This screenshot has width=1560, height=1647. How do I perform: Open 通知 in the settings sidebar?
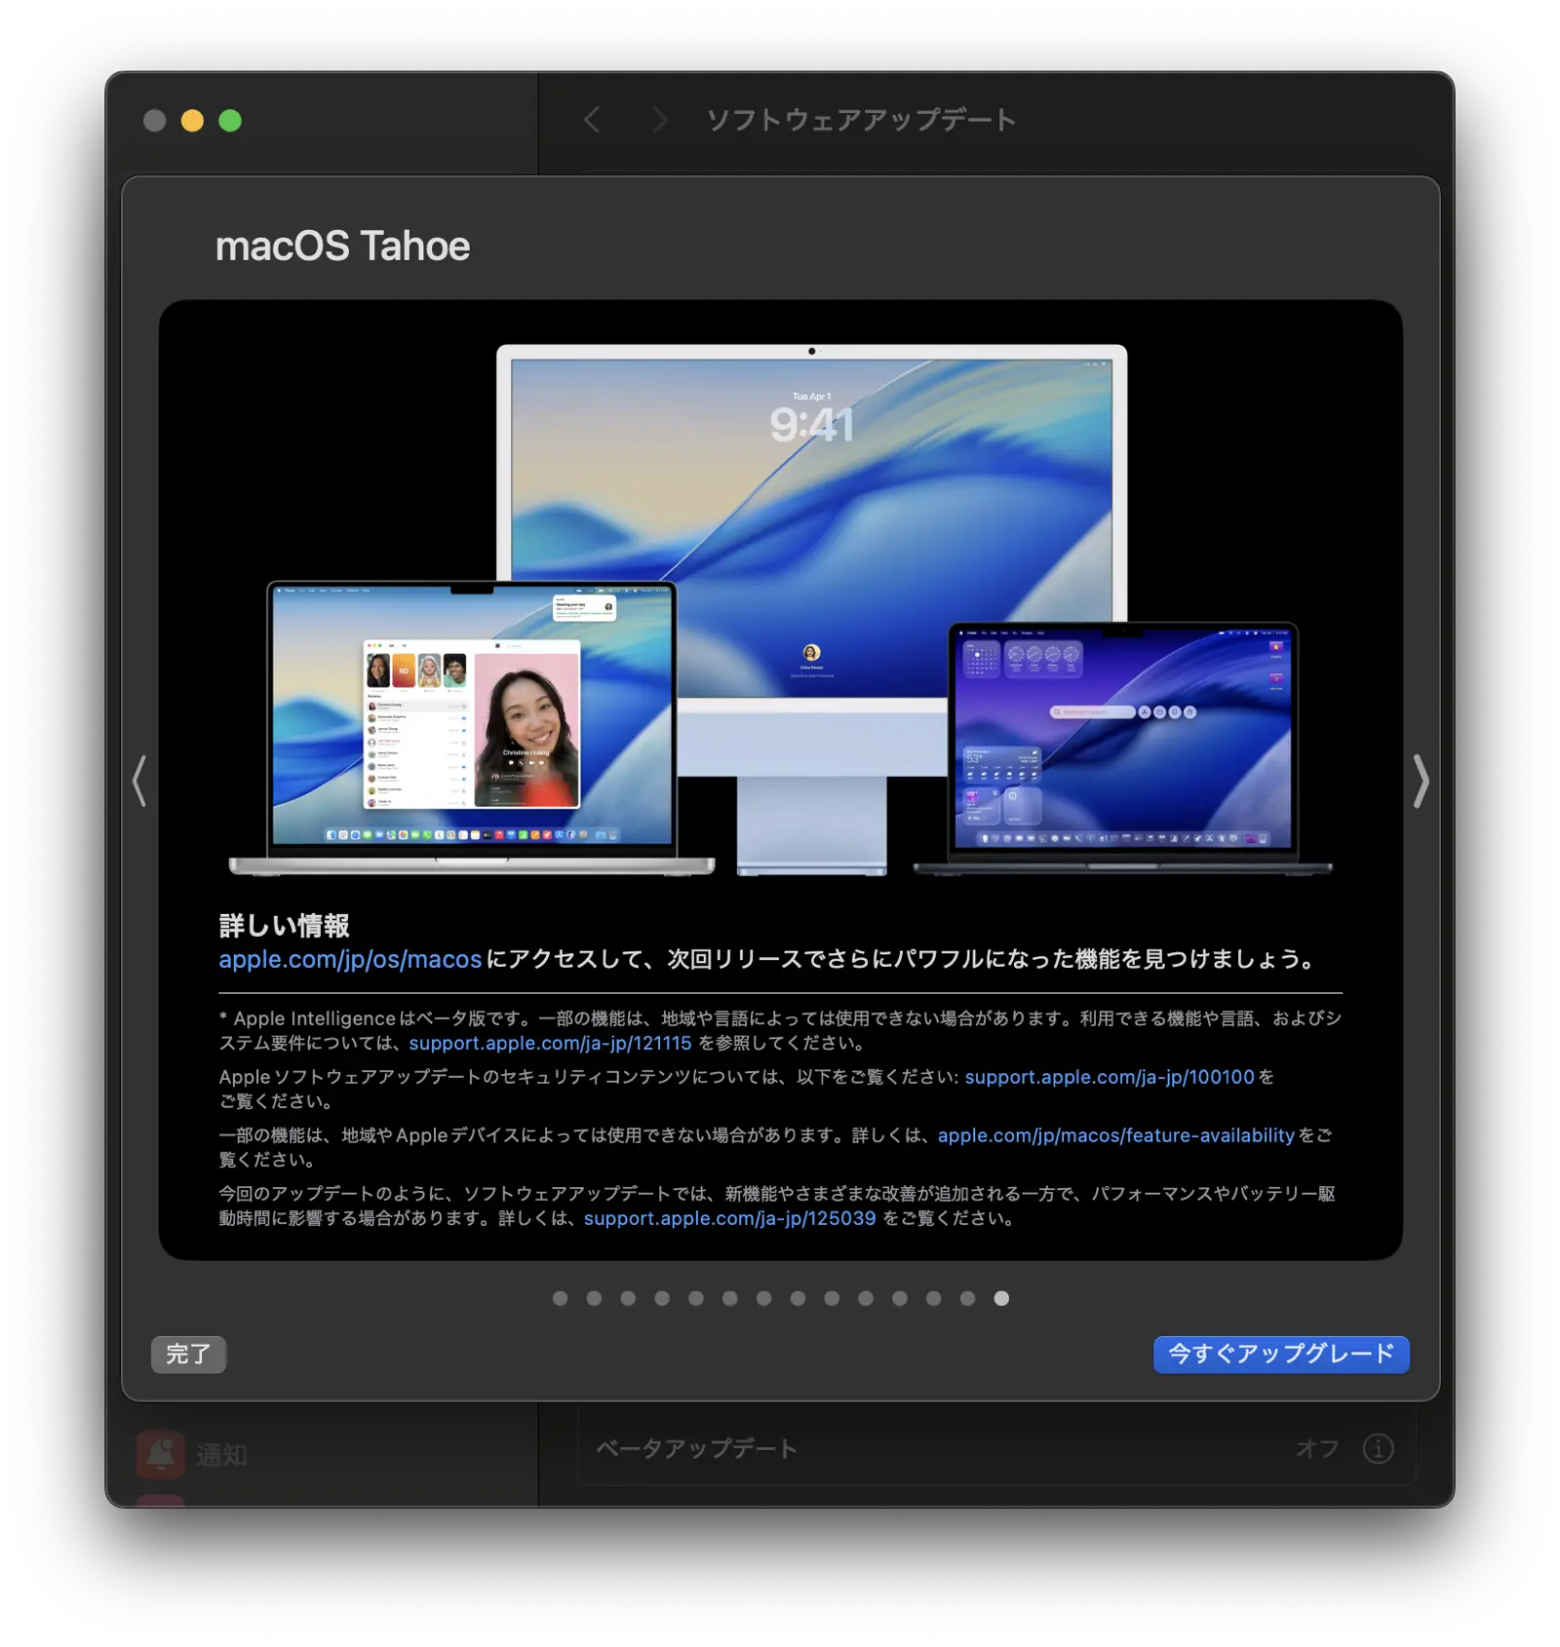click(192, 1454)
